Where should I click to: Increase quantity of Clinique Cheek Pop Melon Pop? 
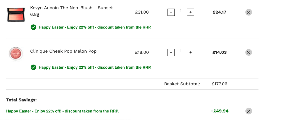pos(190,52)
